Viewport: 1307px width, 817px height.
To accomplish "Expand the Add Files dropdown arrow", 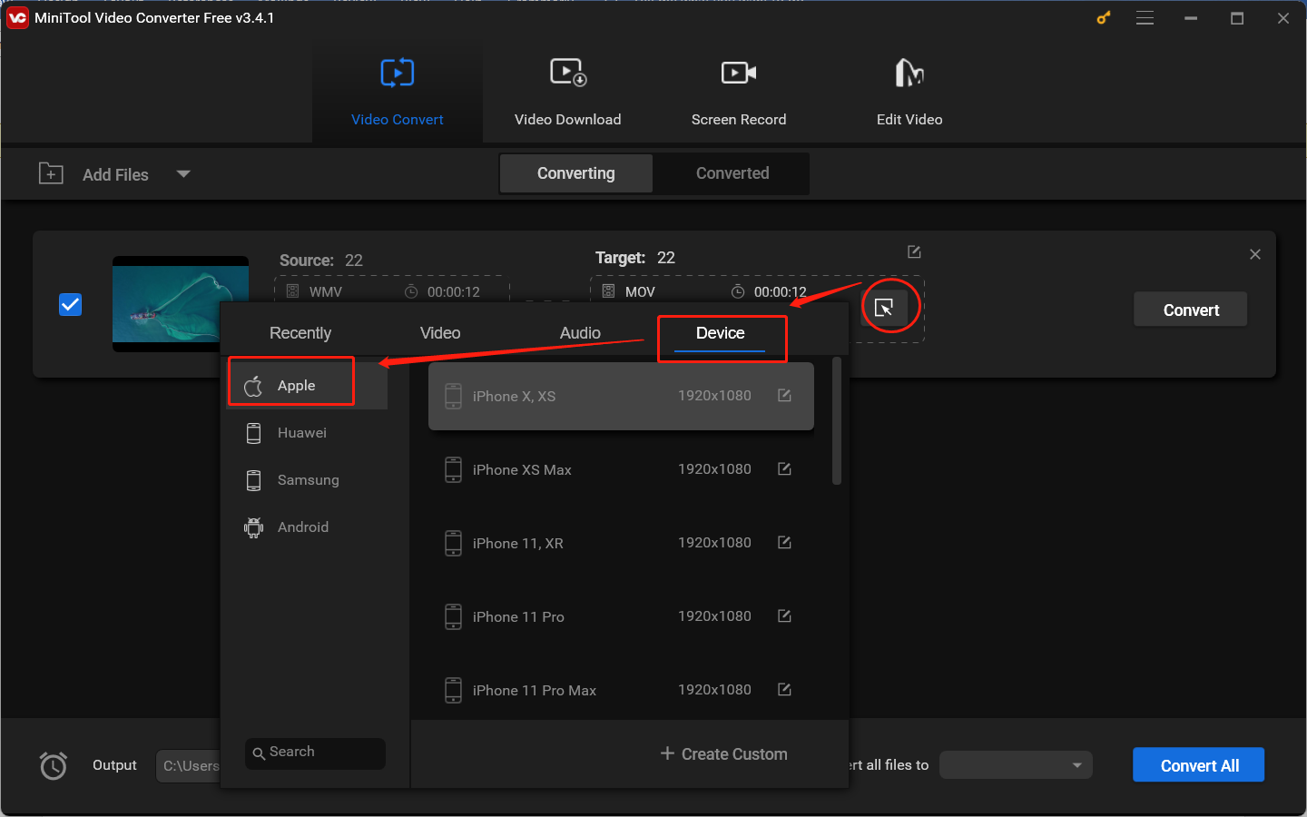I will [x=183, y=173].
